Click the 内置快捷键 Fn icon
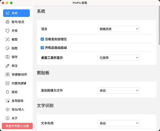 point(7,83)
